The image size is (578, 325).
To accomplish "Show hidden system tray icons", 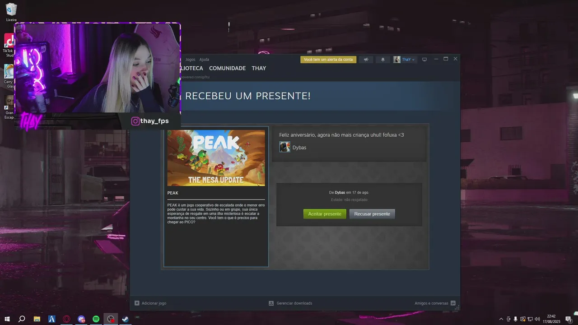I will [501, 319].
